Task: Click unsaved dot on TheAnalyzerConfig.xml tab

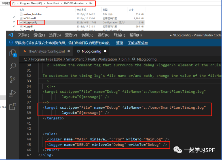Action: pos(69,51)
